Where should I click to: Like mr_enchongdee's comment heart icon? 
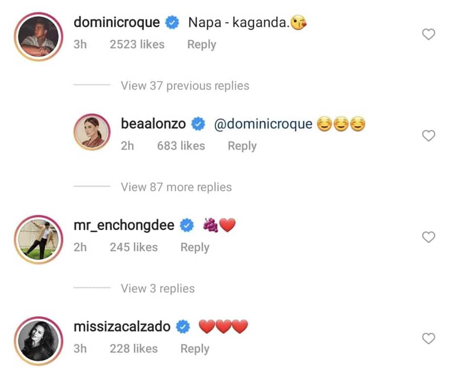(428, 237)
